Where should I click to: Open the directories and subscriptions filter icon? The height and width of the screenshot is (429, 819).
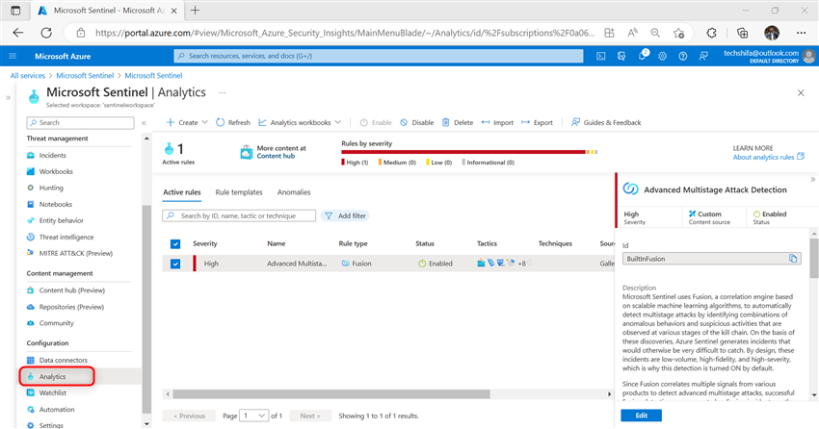click(621, 56)
